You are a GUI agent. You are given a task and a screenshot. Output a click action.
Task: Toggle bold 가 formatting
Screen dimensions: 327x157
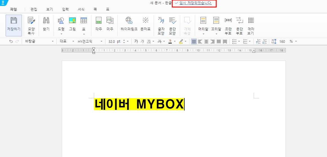(136, 41)
